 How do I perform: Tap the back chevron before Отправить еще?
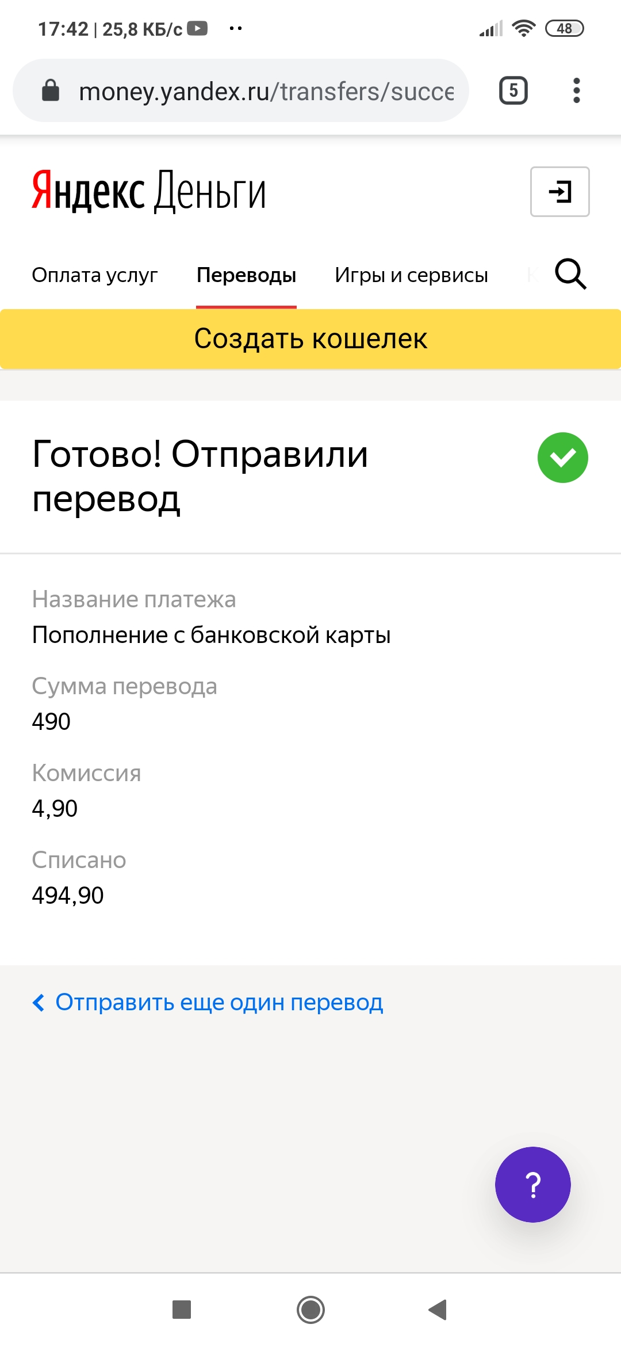(x=39, y=1003)
